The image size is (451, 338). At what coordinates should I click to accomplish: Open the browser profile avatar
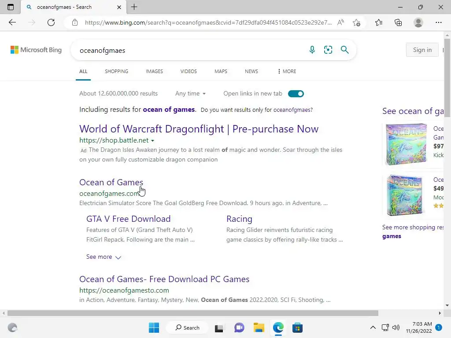point(418,22)
